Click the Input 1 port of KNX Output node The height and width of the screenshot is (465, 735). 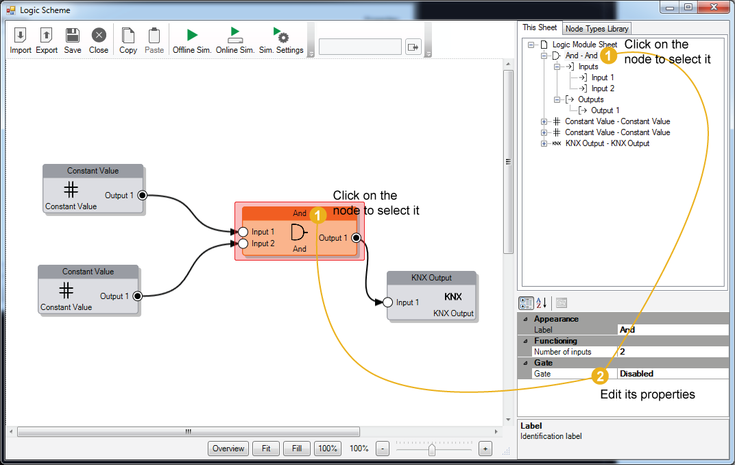point(387,302)
